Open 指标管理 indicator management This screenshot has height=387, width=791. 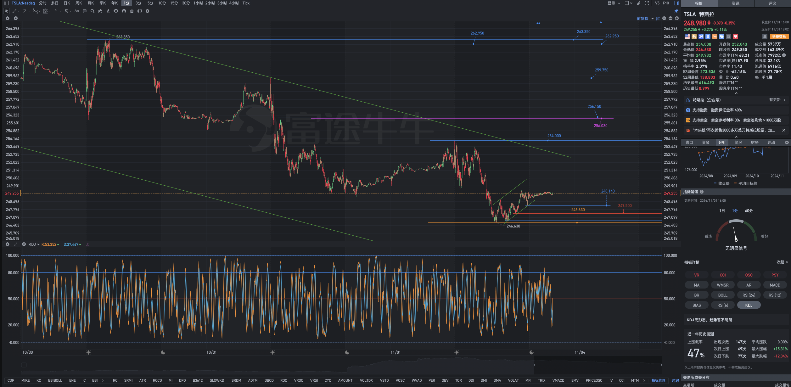point(658,381)
